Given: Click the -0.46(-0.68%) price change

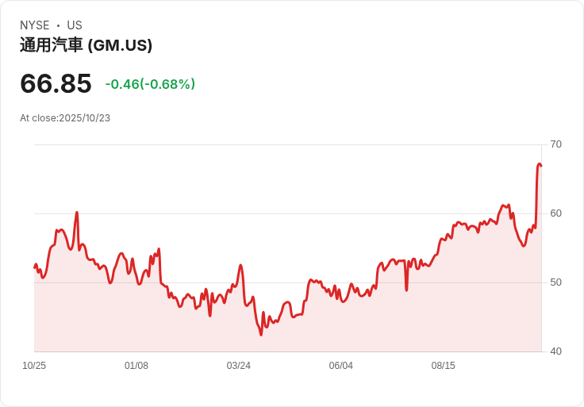Looking at the screenshot, I should point(150,84).
